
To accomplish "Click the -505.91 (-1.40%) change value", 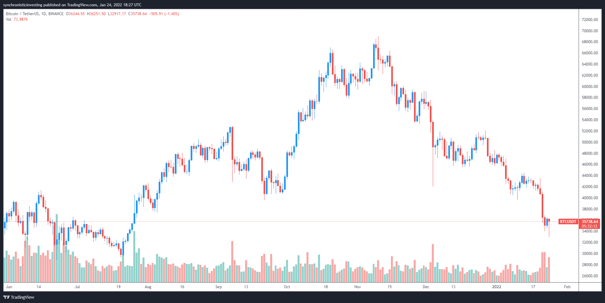I will pyautogui.click(x=164, y=14).
